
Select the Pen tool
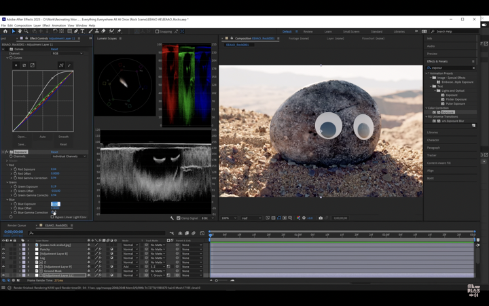[x=76, y=31]
